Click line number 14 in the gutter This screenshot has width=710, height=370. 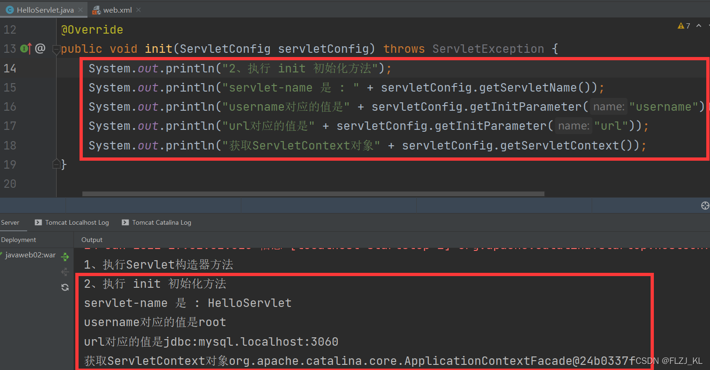(10, 68)
